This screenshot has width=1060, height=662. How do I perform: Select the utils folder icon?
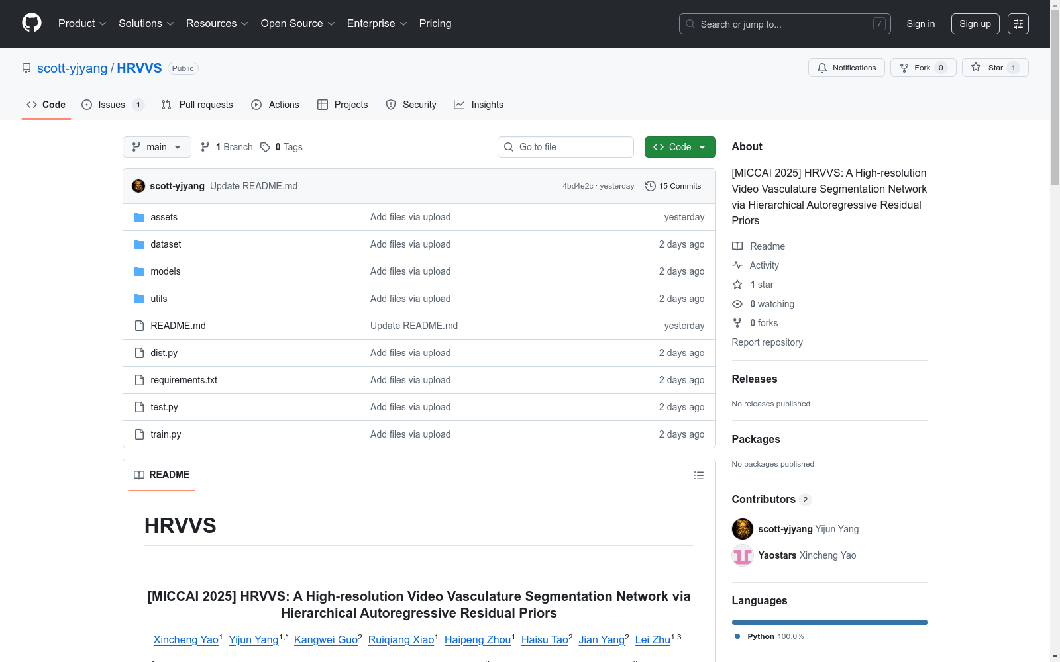139,299
